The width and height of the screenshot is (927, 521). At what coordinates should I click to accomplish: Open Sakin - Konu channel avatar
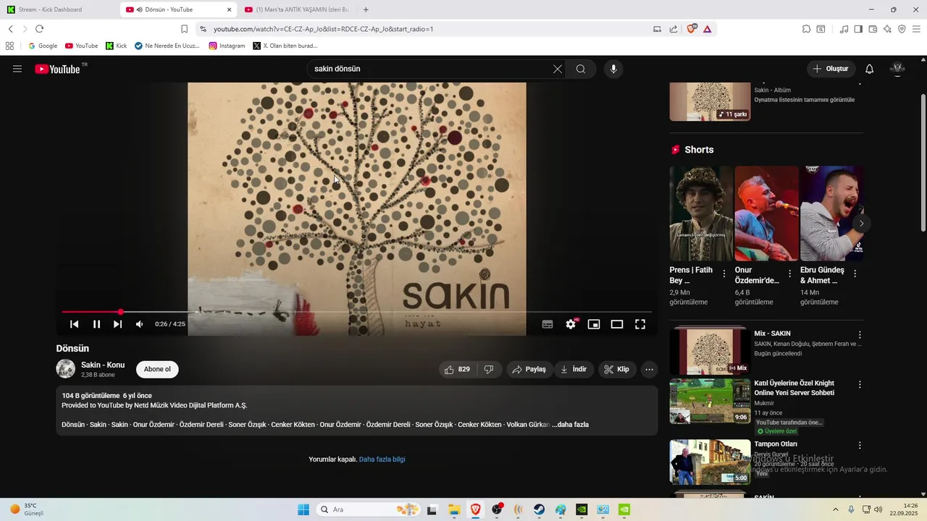[x=66, y=369]
